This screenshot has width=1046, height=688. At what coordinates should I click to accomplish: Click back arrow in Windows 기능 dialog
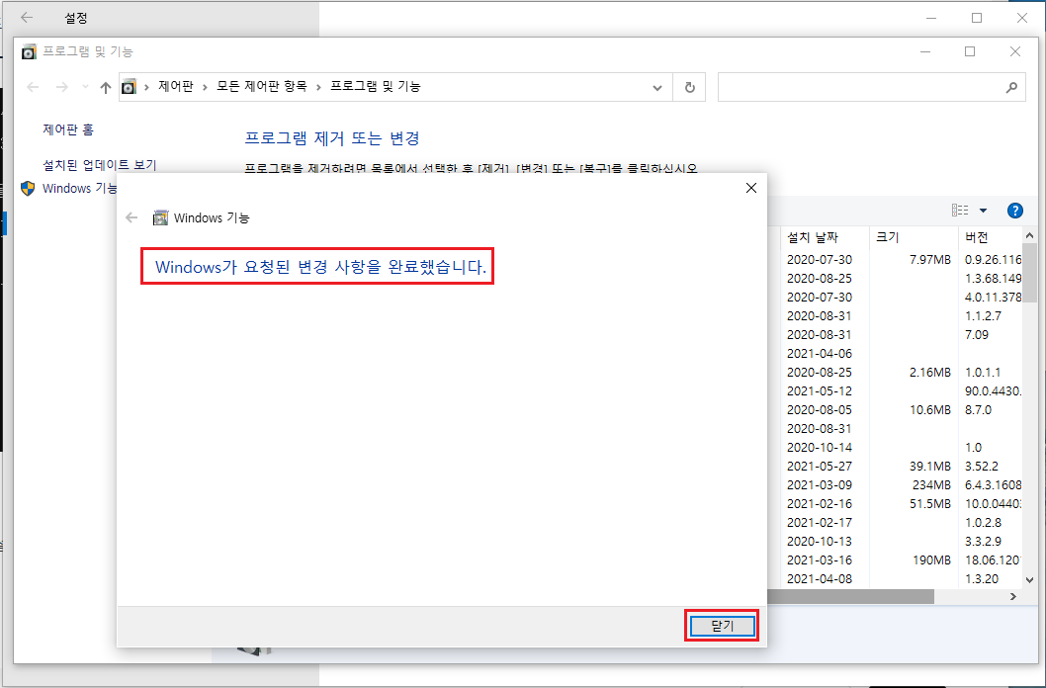[x=131, y=217]
